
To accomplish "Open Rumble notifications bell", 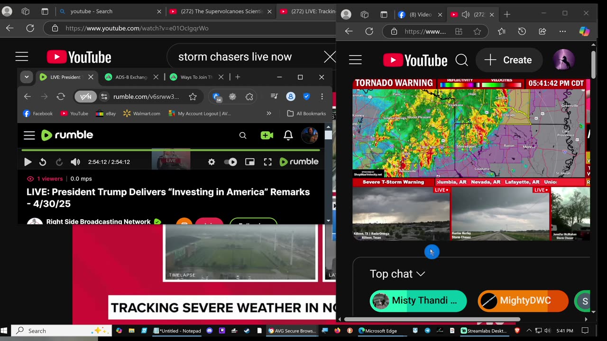I will pos(288,135).
